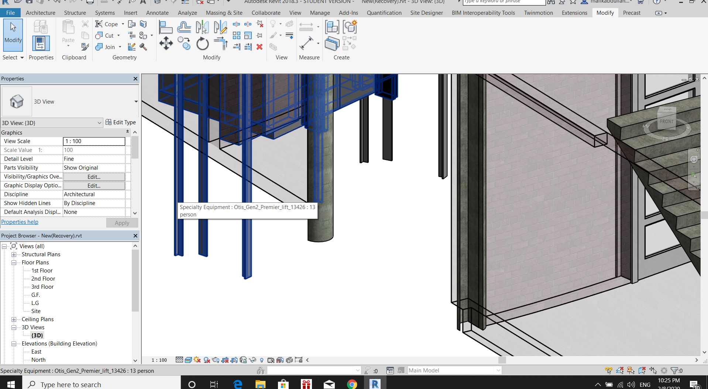The image size is (708, 389).
Task: Collapse the Floor Plans tree node
Action: point(14,263)
